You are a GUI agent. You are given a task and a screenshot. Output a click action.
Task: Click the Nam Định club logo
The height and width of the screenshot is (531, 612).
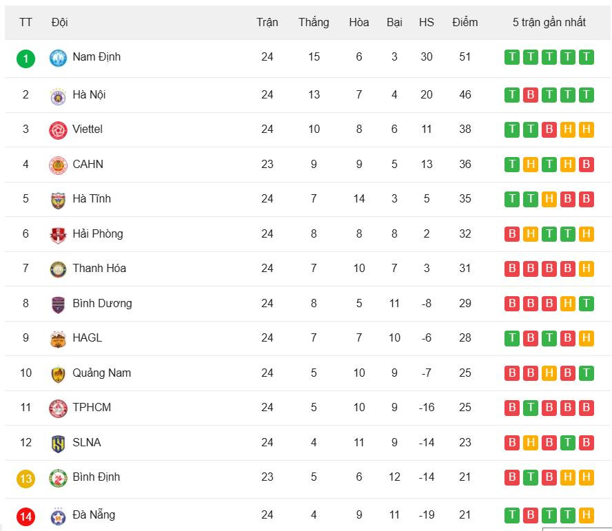point(58,58)
